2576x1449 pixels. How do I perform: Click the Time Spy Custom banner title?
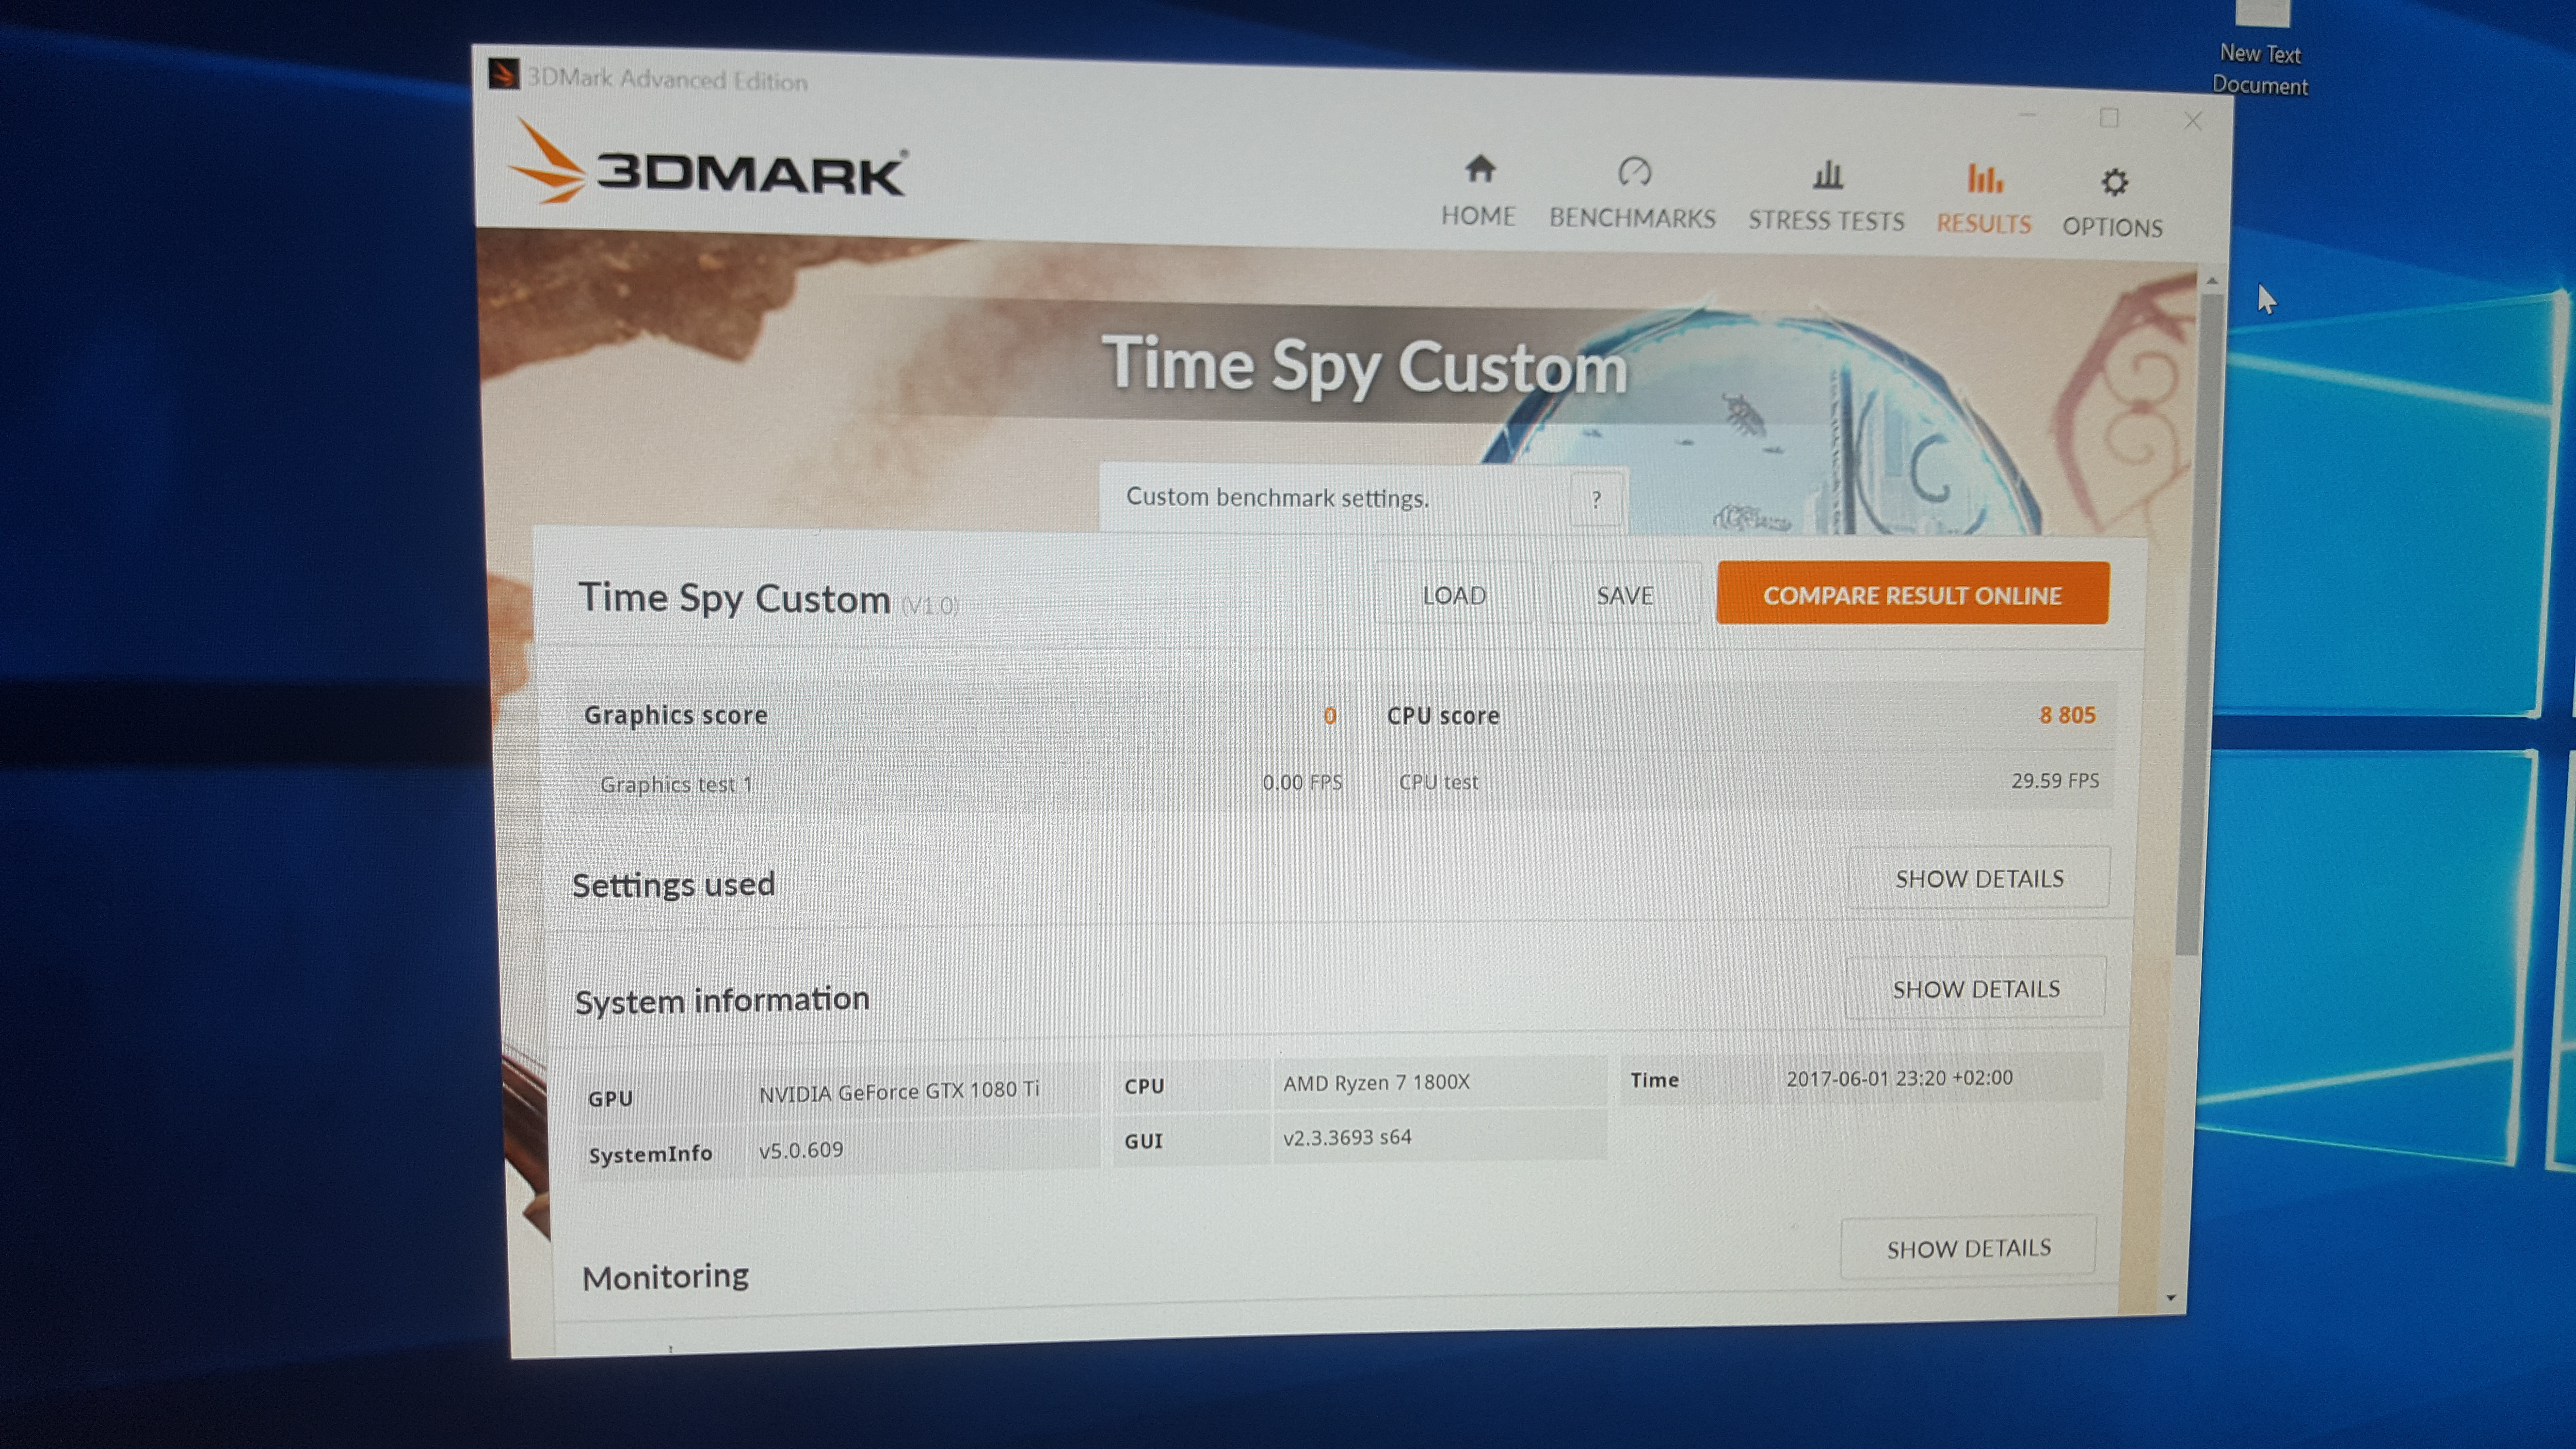[x=1364, y=366]
